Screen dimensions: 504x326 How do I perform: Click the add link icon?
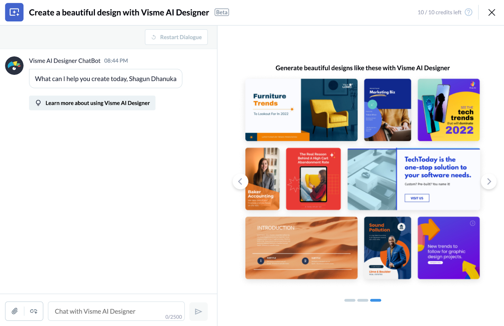pyautogui.click(x=34, y=311)
